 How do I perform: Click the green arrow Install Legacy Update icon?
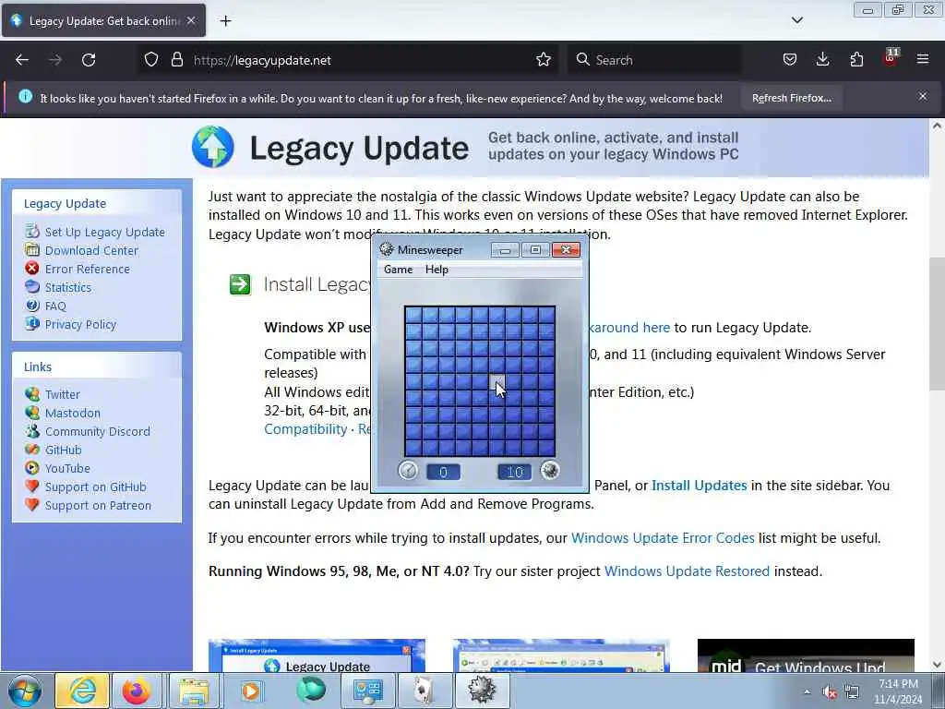tap(240, 284)
